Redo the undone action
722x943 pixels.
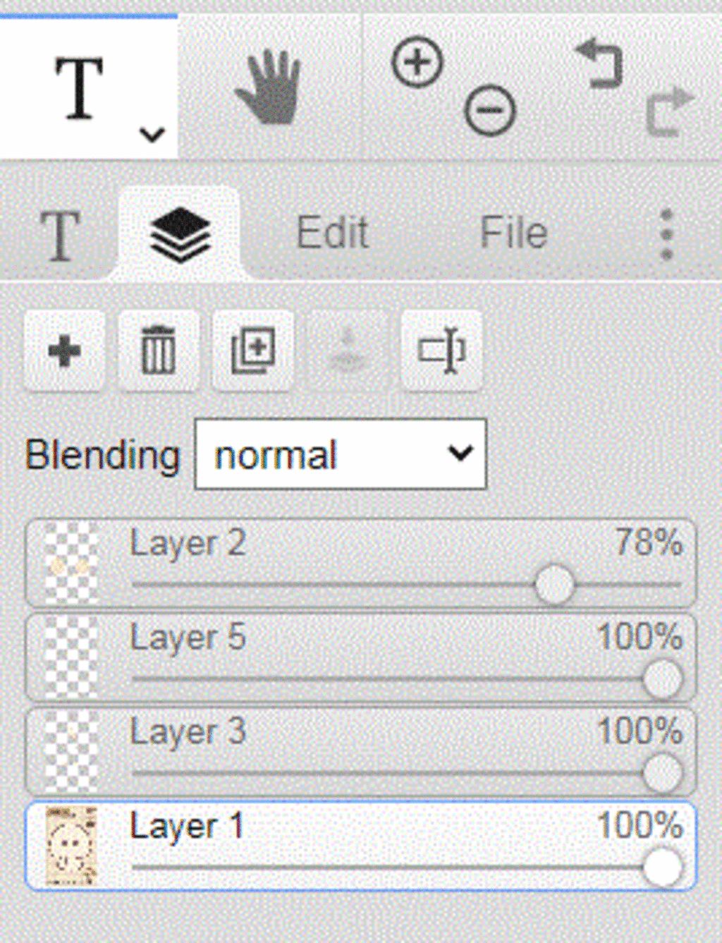coord(670,111)
